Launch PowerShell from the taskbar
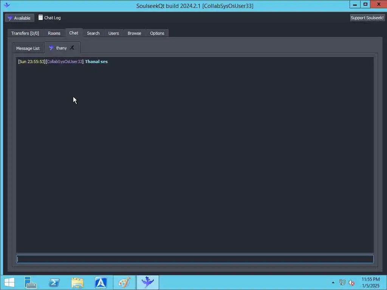 (x=54, y=282)
